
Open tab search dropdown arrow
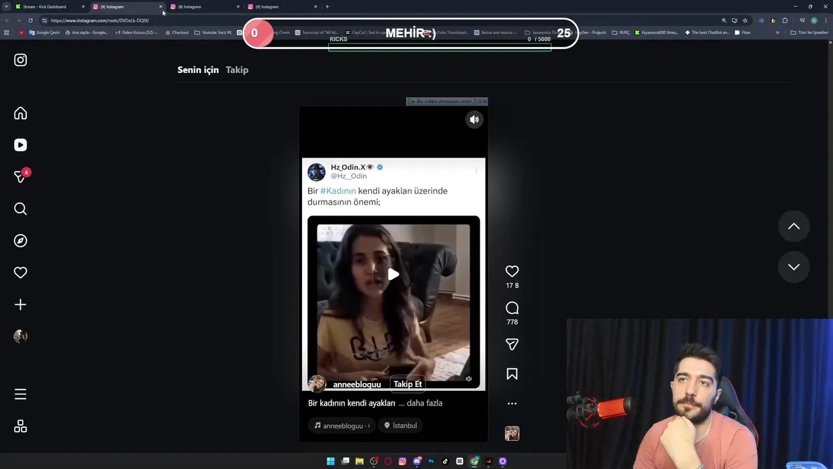click(x=6, y=7)
